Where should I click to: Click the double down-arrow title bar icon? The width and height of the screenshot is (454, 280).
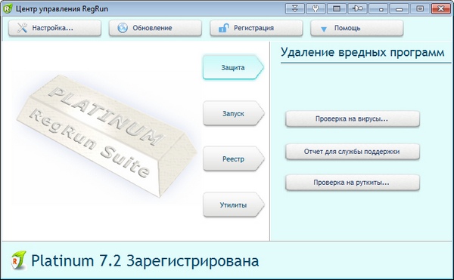pyautogui.click(x=295, y=8)
